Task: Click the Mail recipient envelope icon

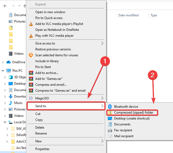Action: (110, 136)
